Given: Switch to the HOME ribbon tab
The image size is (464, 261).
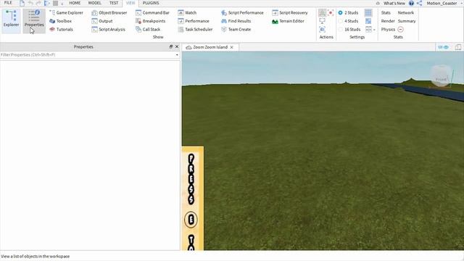Looking at the screenshot, I should (75, 3).
